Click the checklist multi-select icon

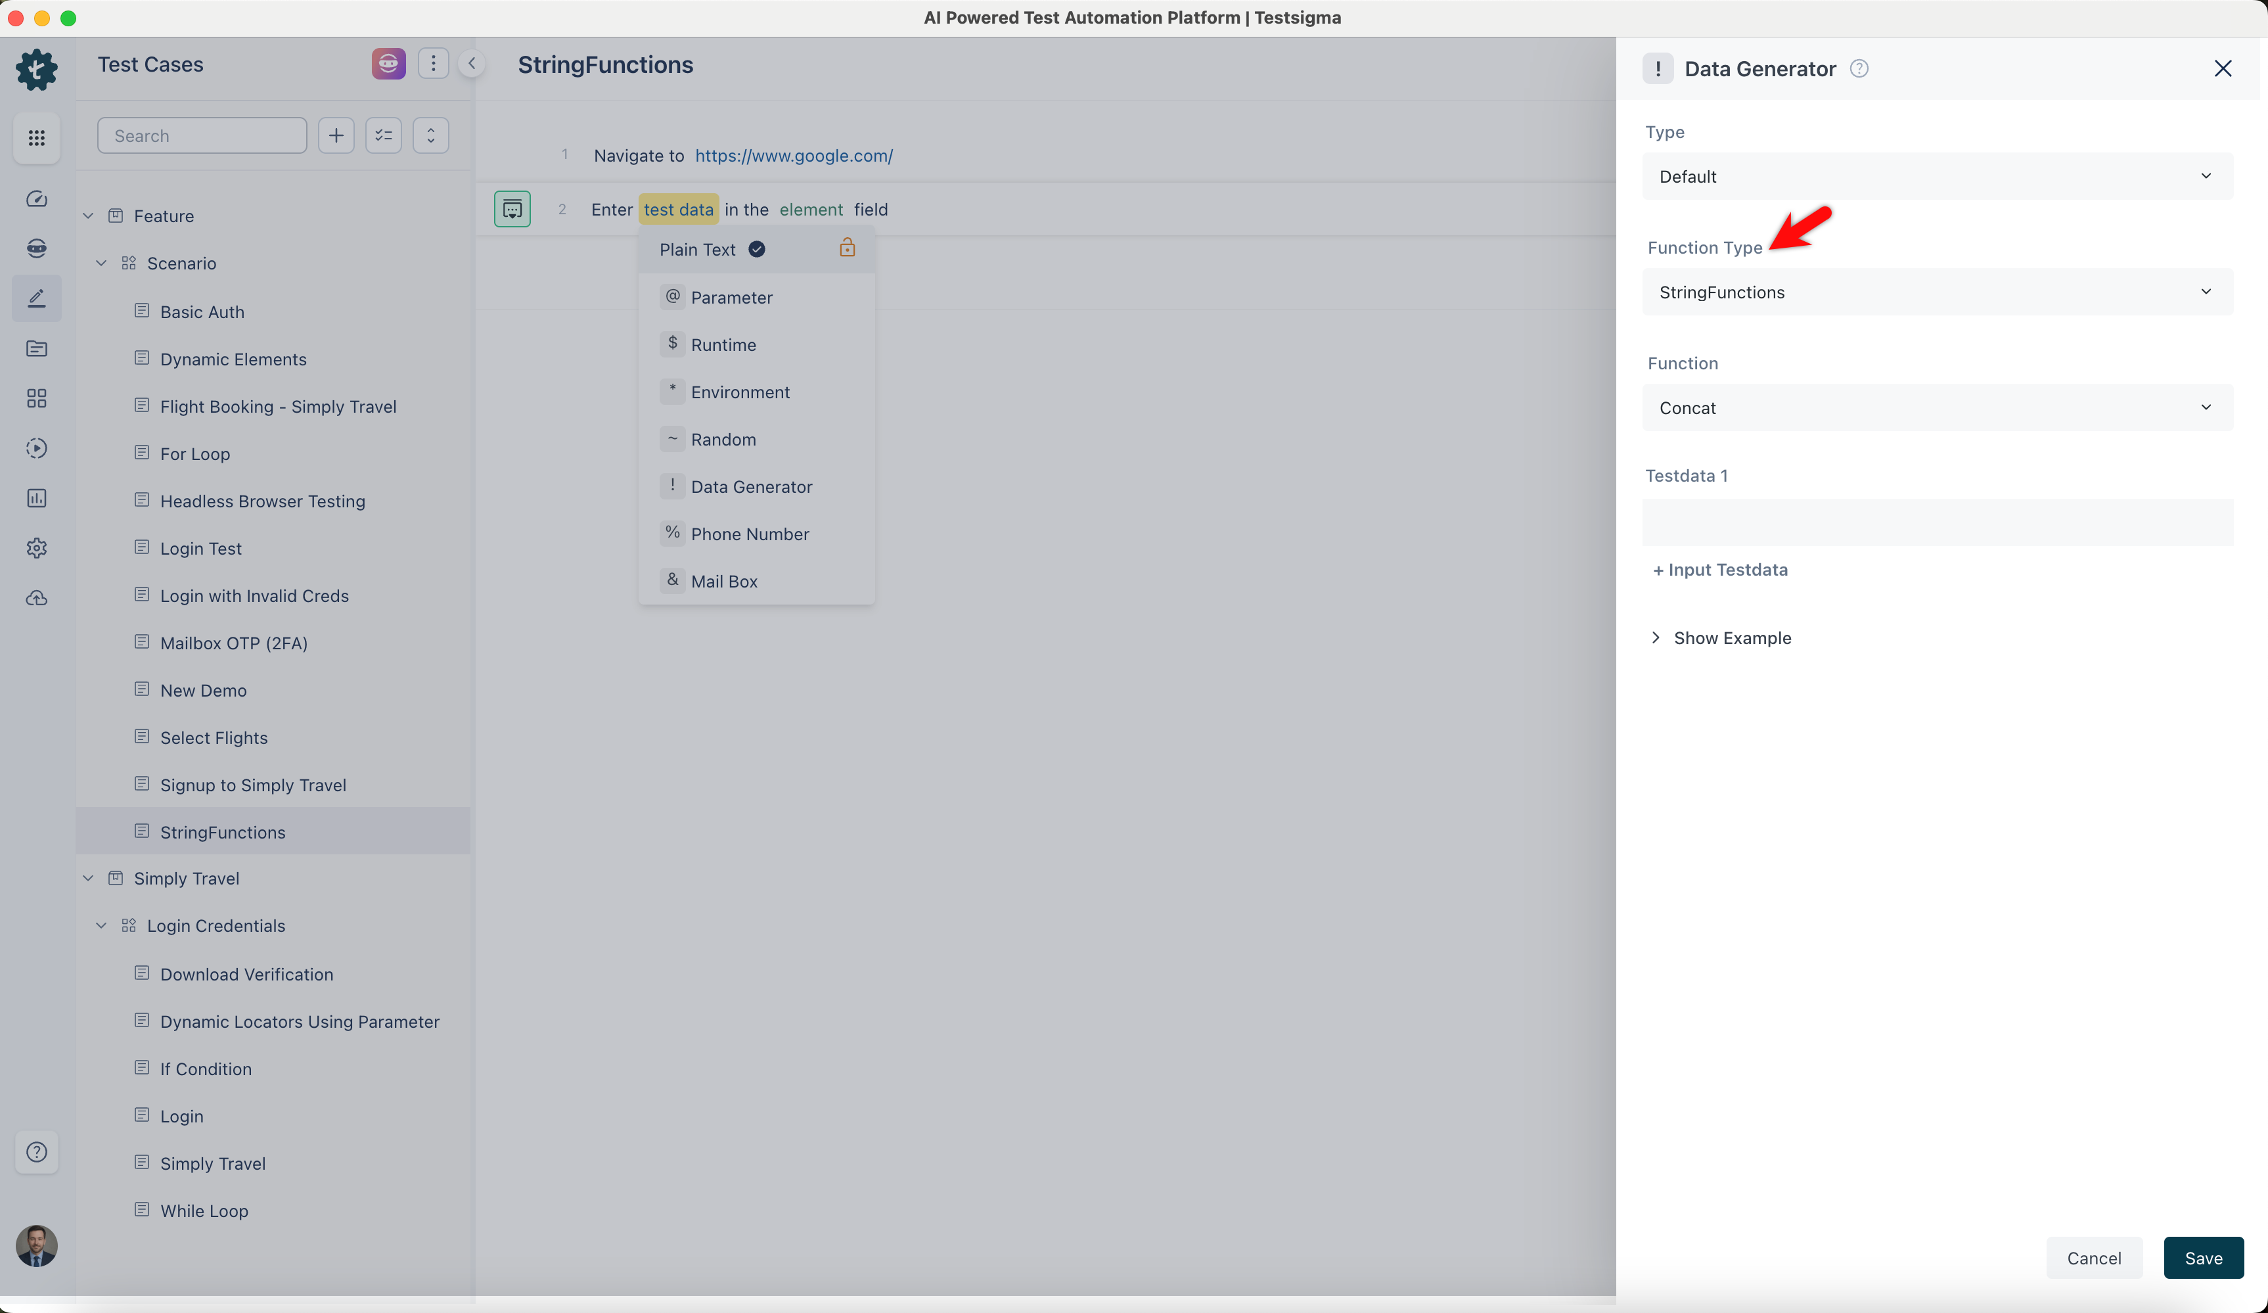[x=384, y=135]
